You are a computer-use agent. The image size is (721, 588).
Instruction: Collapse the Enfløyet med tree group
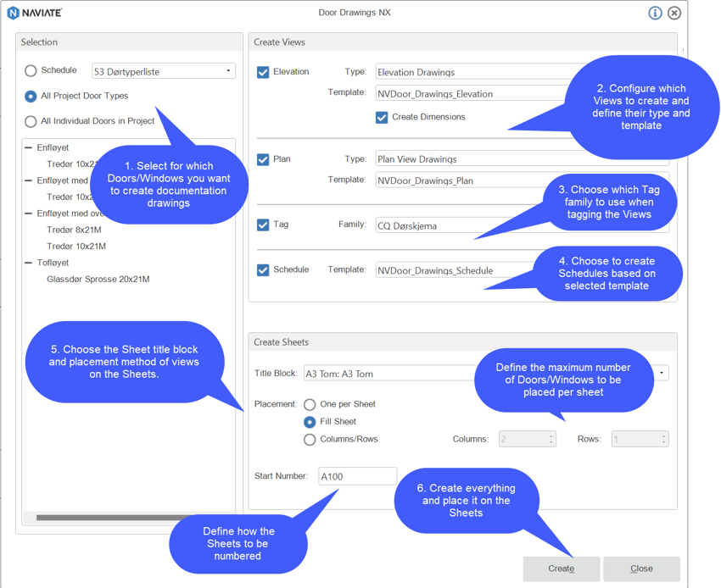click(x=29, y=181)
